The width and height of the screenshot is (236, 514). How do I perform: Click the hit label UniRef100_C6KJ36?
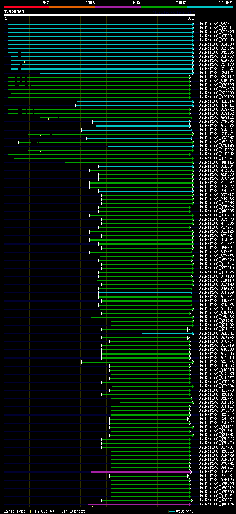[x=216, y=317]
